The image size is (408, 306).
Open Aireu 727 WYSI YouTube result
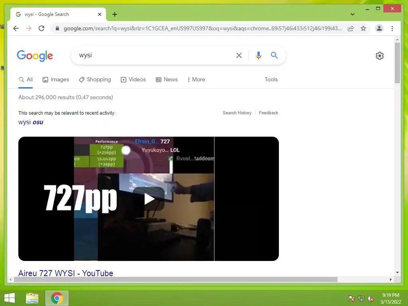(x=66, y=273)
